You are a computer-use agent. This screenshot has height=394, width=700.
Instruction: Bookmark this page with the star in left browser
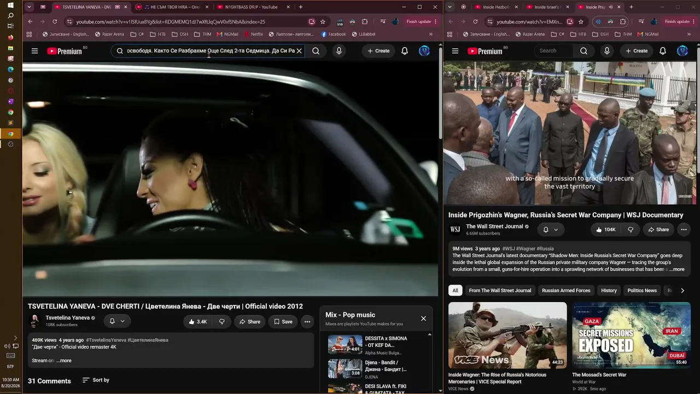[323, 22]
